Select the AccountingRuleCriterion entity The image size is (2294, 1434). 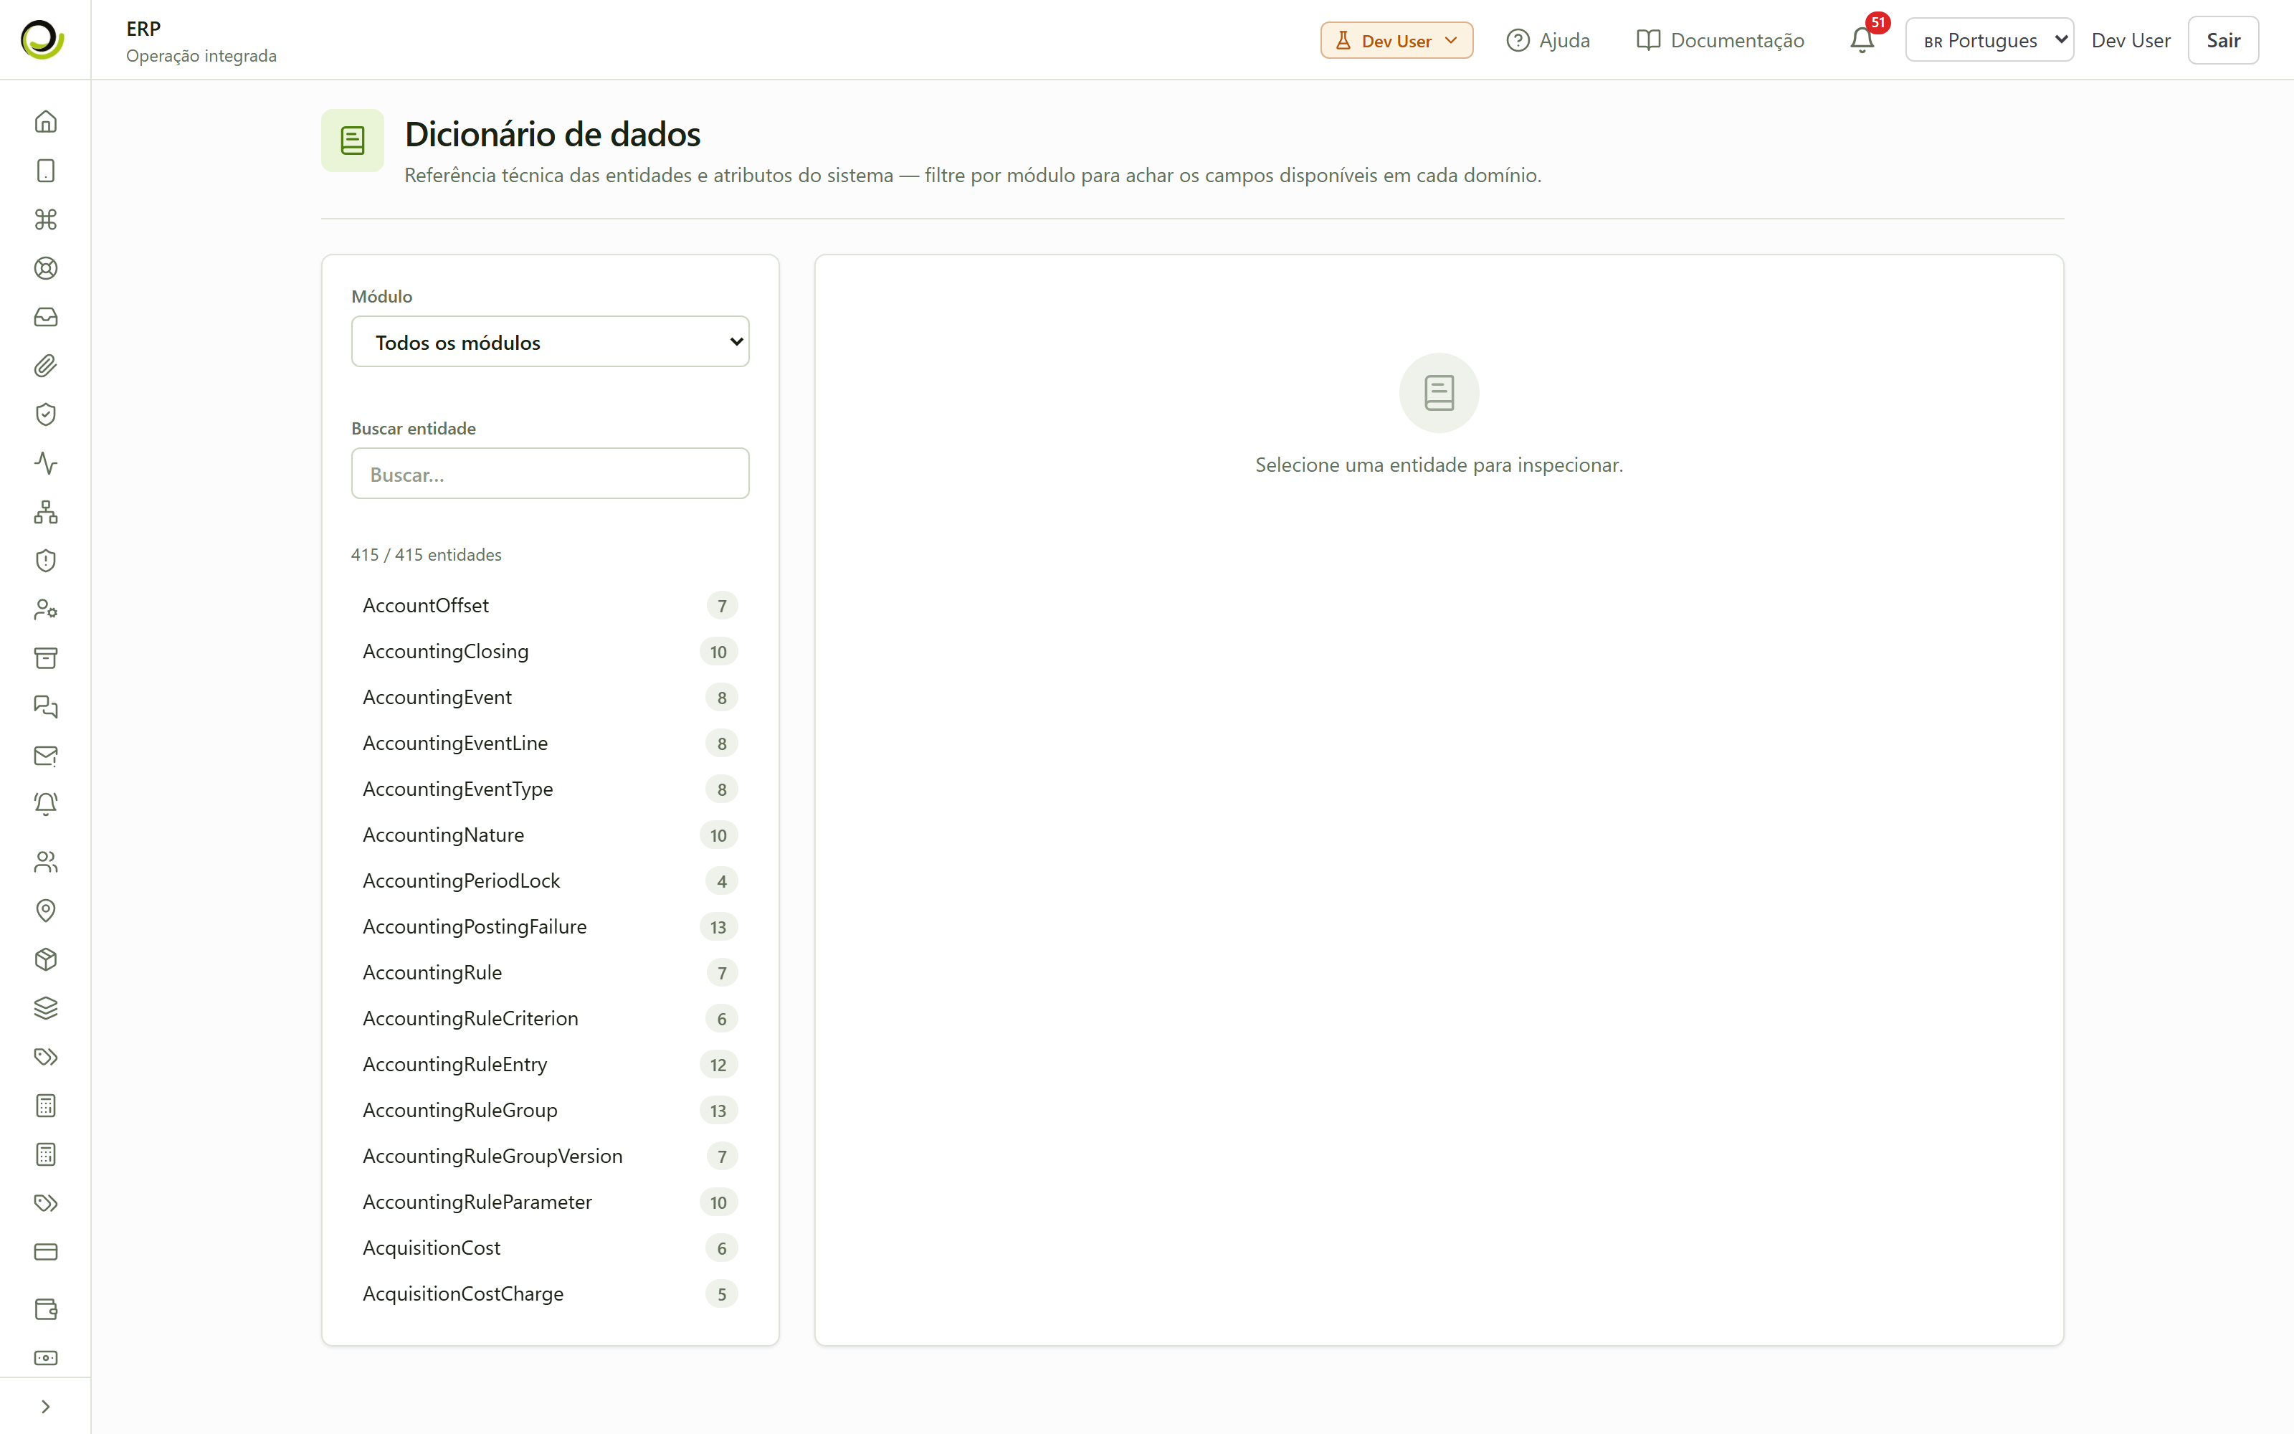[x=550, y=1019]
